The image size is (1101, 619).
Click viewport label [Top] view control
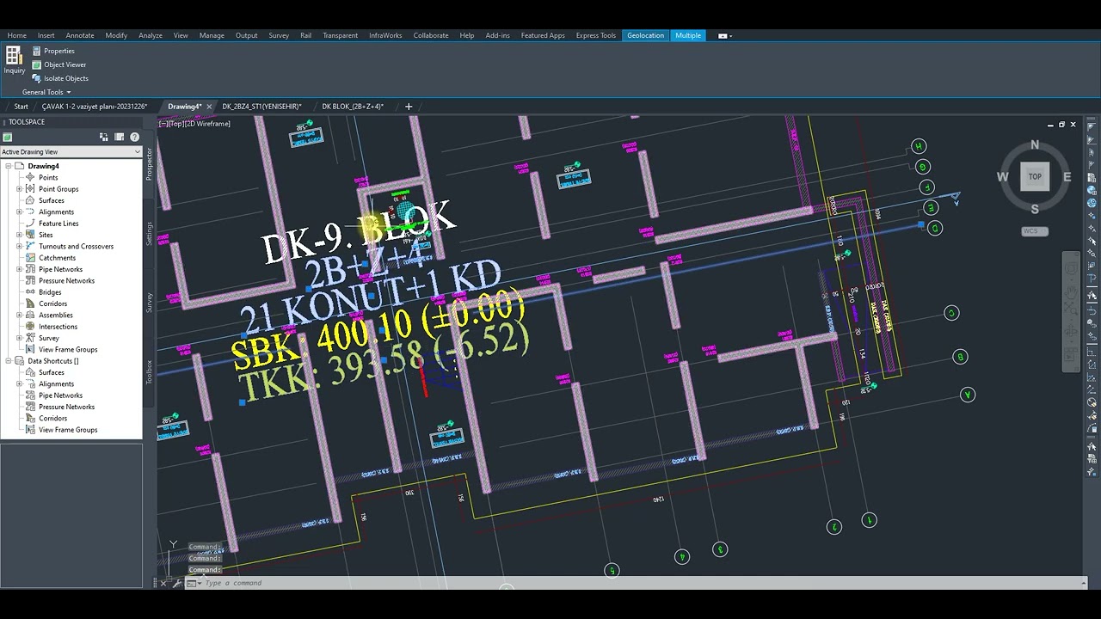point(175,124)
